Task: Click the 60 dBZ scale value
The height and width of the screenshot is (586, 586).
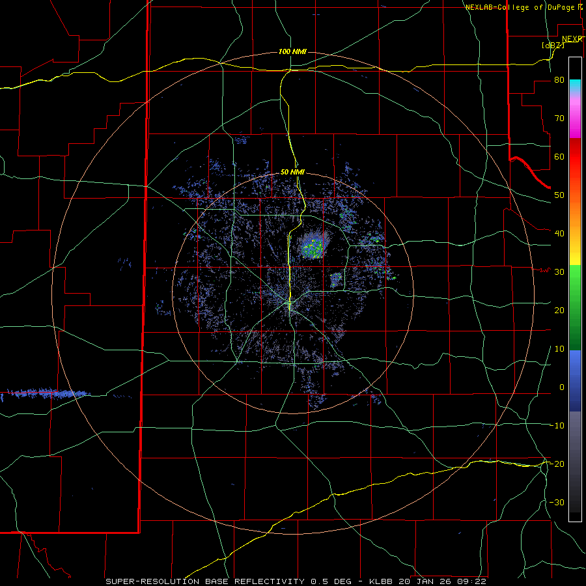Action: 559,156
